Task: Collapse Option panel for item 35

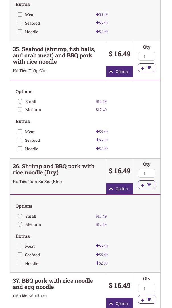Action: click(119, 72)
